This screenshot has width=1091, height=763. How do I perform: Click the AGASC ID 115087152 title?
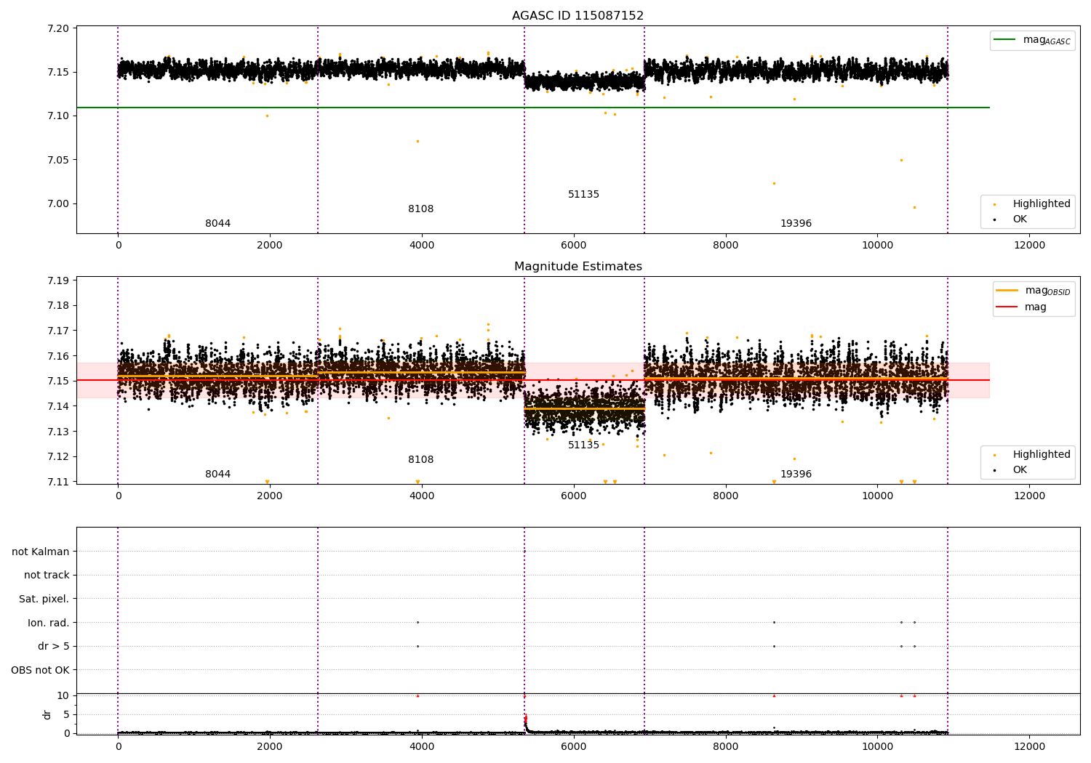click(x=578, y=16)
